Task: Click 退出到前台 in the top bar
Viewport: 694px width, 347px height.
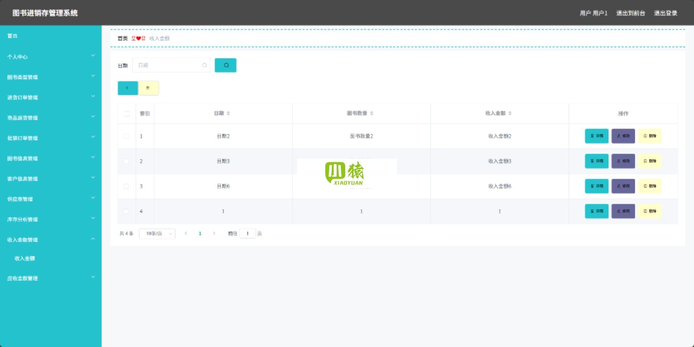Action: (x=630, y=13)
